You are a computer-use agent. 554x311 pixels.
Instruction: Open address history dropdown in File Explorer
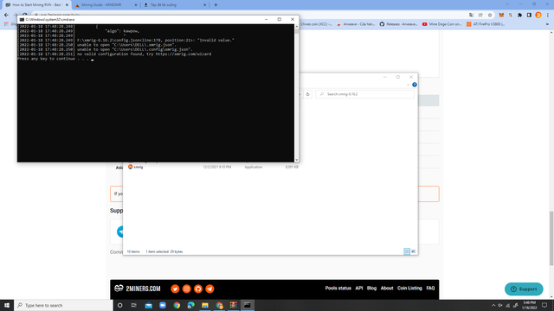coord(300,94)
